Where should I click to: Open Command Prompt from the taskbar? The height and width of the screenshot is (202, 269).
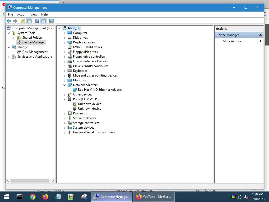point(19,197)
